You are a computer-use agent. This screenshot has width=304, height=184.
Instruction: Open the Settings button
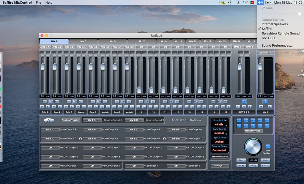220,165
